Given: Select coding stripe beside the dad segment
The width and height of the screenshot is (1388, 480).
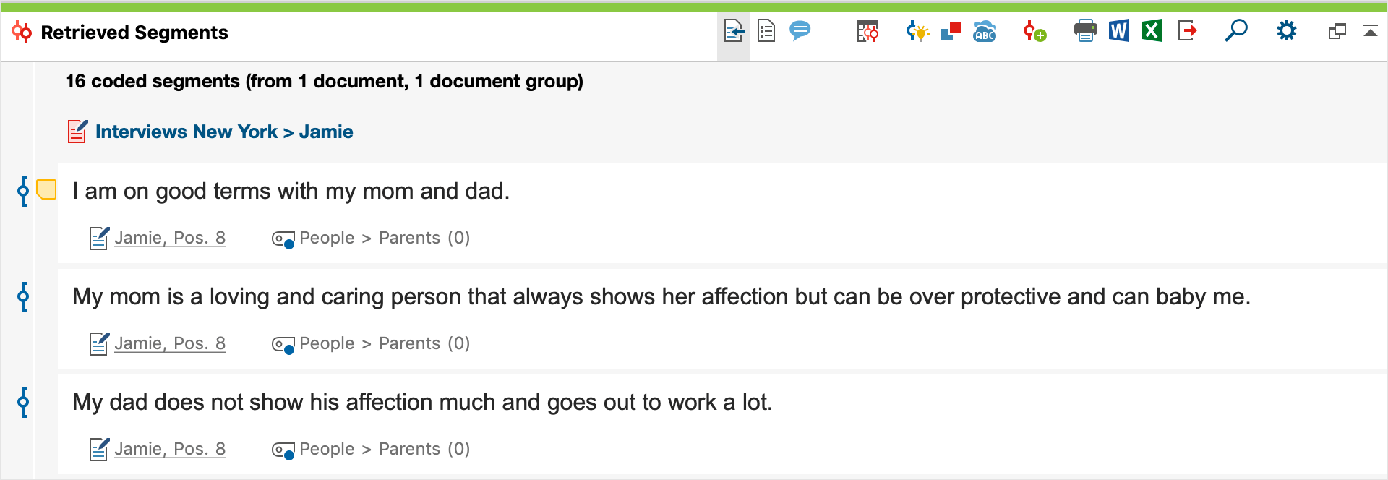Looking at the screenshot, I should pos(23,402).
